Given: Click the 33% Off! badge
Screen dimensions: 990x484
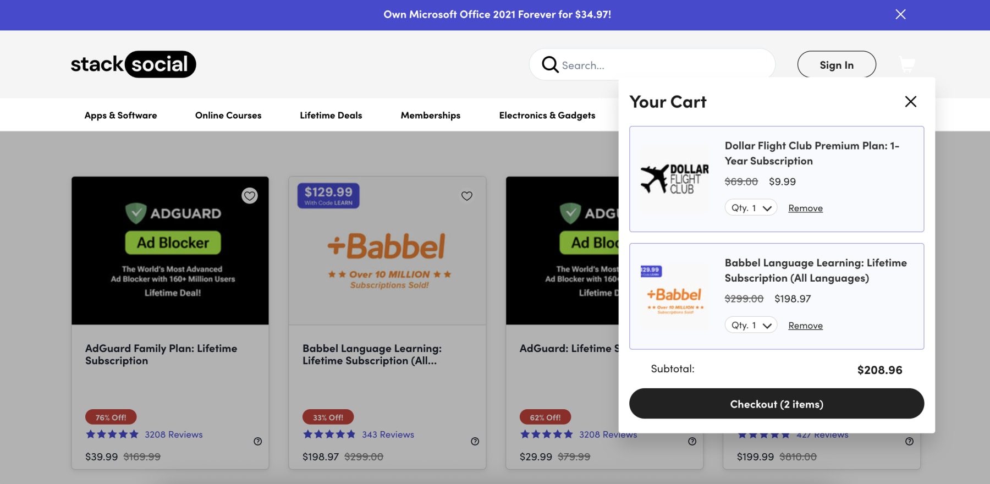Looking at the screenshot, I should [328, 417].
